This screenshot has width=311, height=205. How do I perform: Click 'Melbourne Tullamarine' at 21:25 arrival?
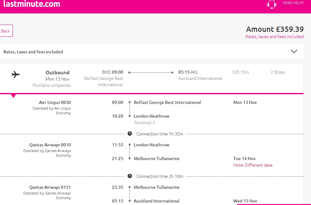(157, 159)
